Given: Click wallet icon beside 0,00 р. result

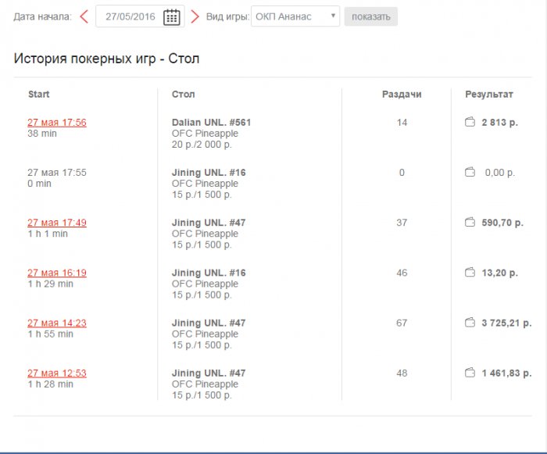Looking at the screenshot, I should 470,173.
